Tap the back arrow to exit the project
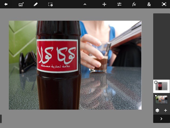 point(6,4)
